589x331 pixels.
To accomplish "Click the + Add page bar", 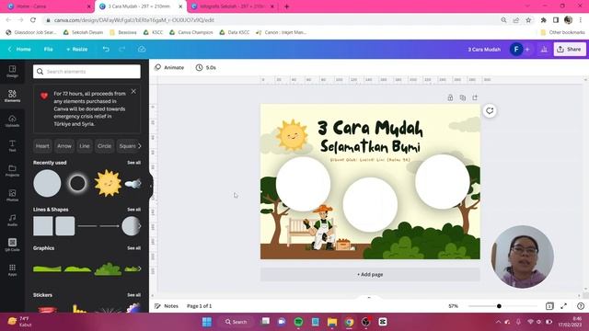I will coord(370,274).
